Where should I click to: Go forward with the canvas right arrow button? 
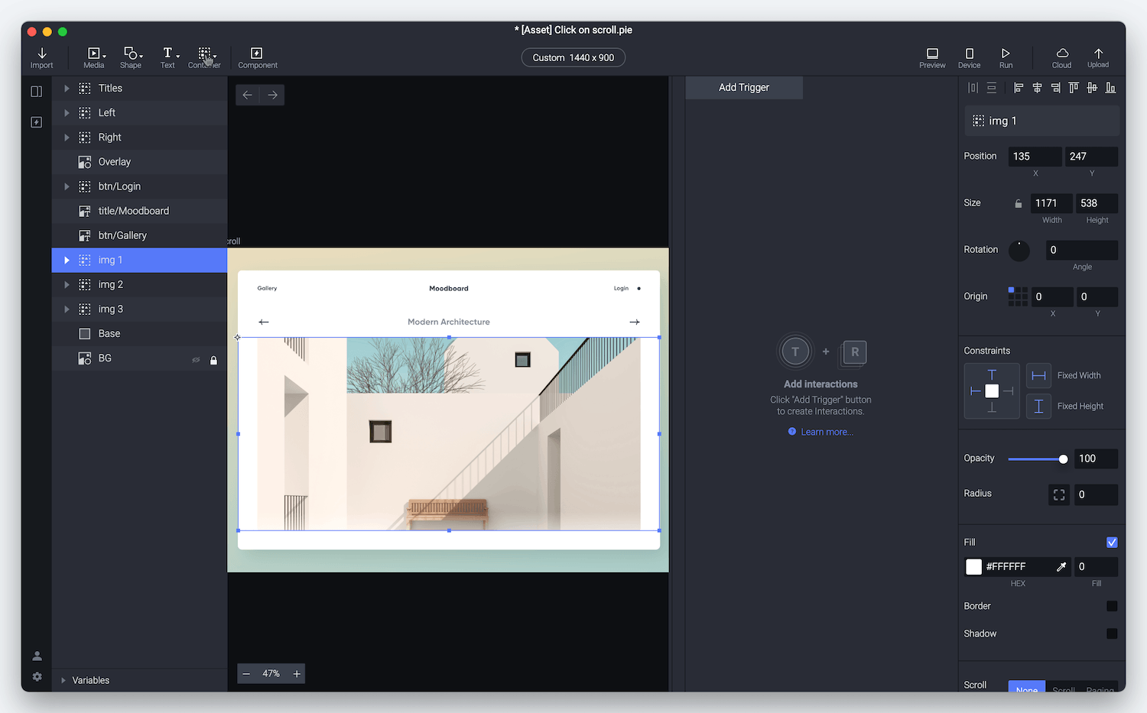coord(272,95)
